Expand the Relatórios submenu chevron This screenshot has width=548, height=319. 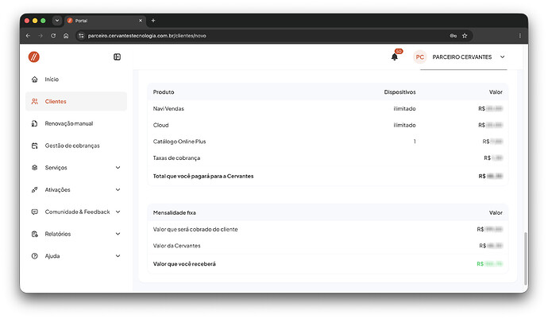pos(118,234)
